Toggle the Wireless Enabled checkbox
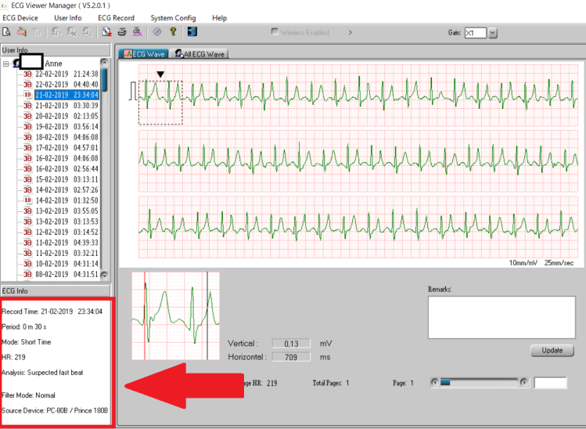 click(275, 33)
